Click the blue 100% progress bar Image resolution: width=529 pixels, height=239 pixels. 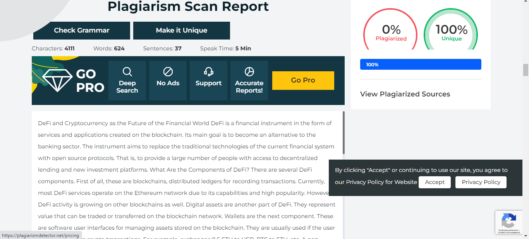click(421, 64)
